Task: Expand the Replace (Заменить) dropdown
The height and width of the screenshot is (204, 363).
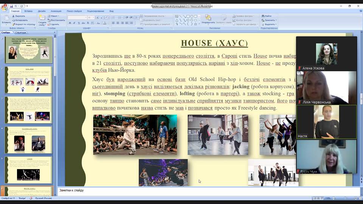Action: click(270, 20)
